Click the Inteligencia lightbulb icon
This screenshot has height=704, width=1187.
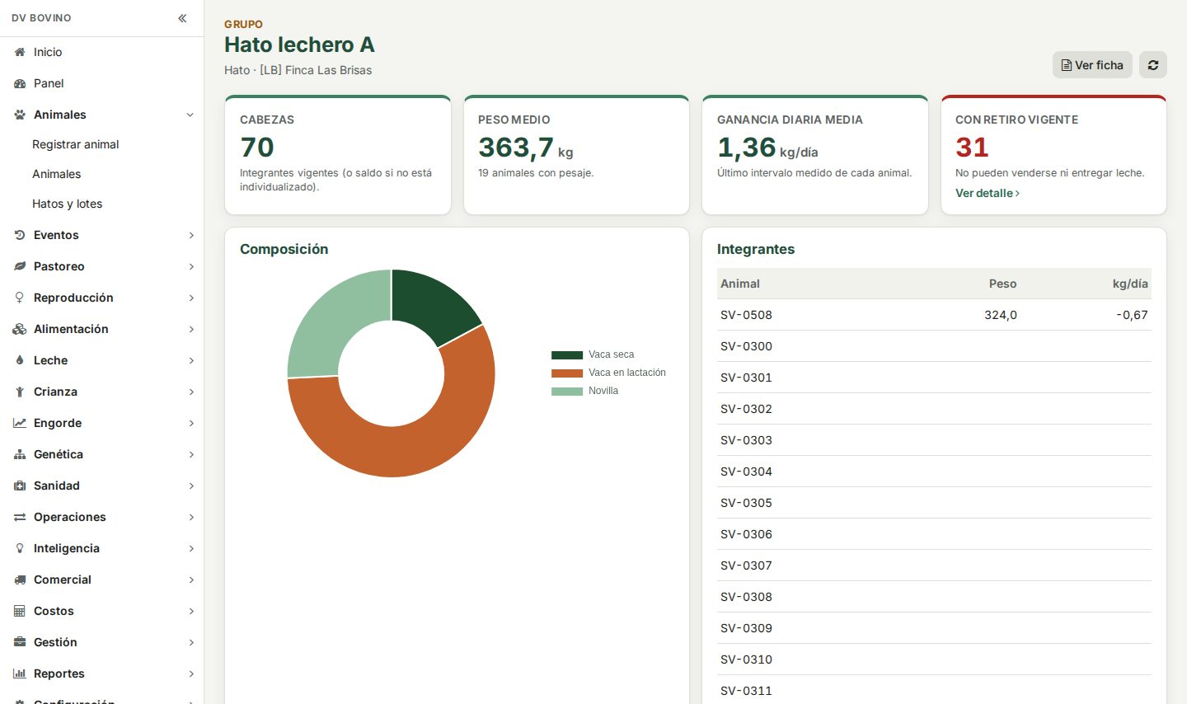pyautogui.click(x=20, y=548)
